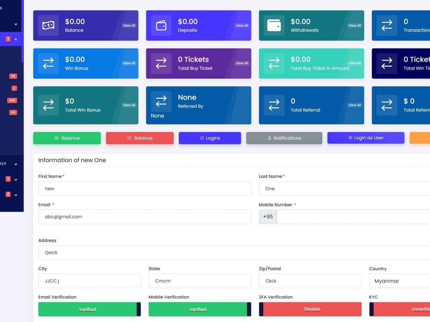Viewport: 430px width, 322px height.
Task: Open View All on Win Bonus card
Action: [x=129, y=63]
